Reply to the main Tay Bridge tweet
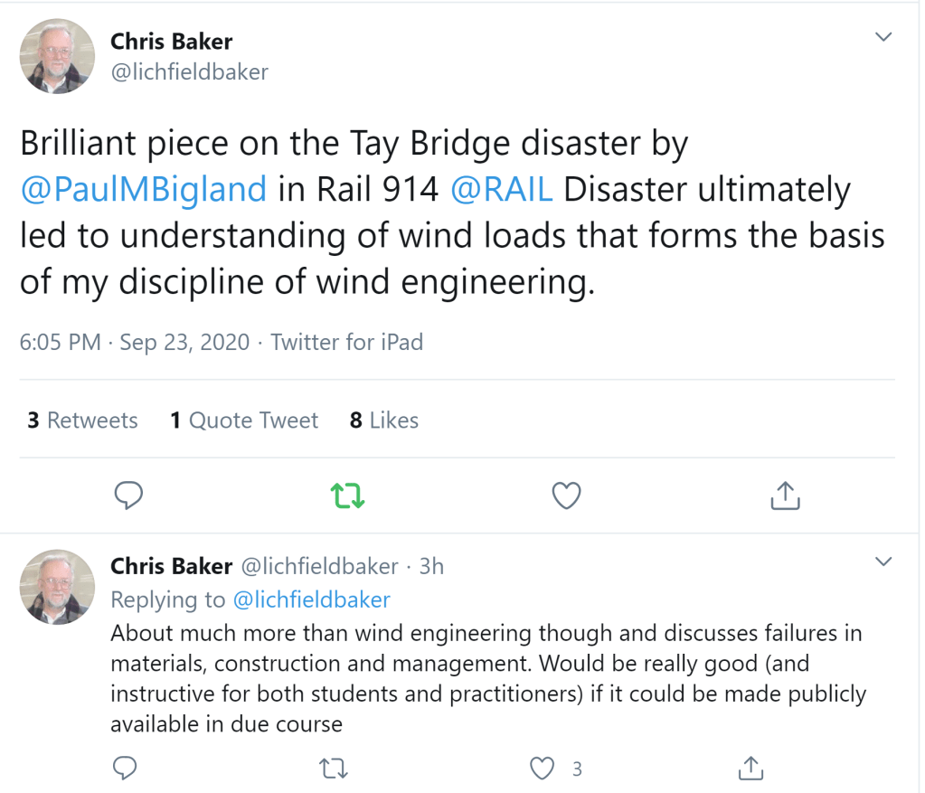Viewport: 925px width, 793px height. pyautogui.click(x=129, y=495)
